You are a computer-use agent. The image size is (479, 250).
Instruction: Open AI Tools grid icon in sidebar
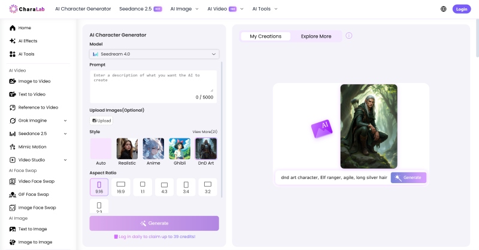[x=13, y=54]
